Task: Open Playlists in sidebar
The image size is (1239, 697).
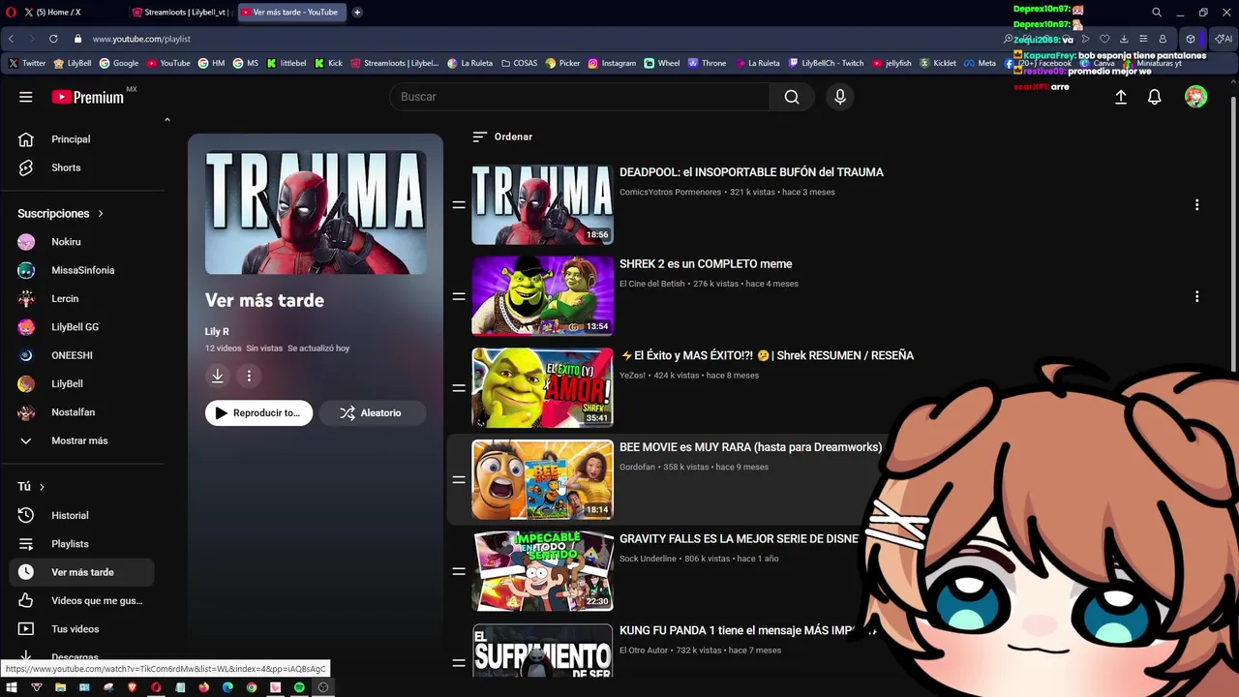Action: point(82,544)
